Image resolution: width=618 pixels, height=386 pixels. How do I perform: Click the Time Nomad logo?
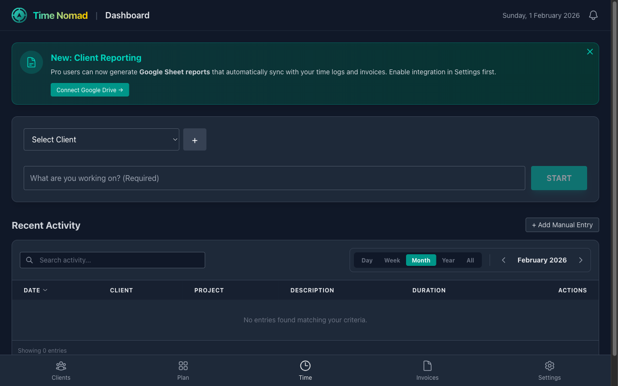pyautogui.click(x=19, y=15)
